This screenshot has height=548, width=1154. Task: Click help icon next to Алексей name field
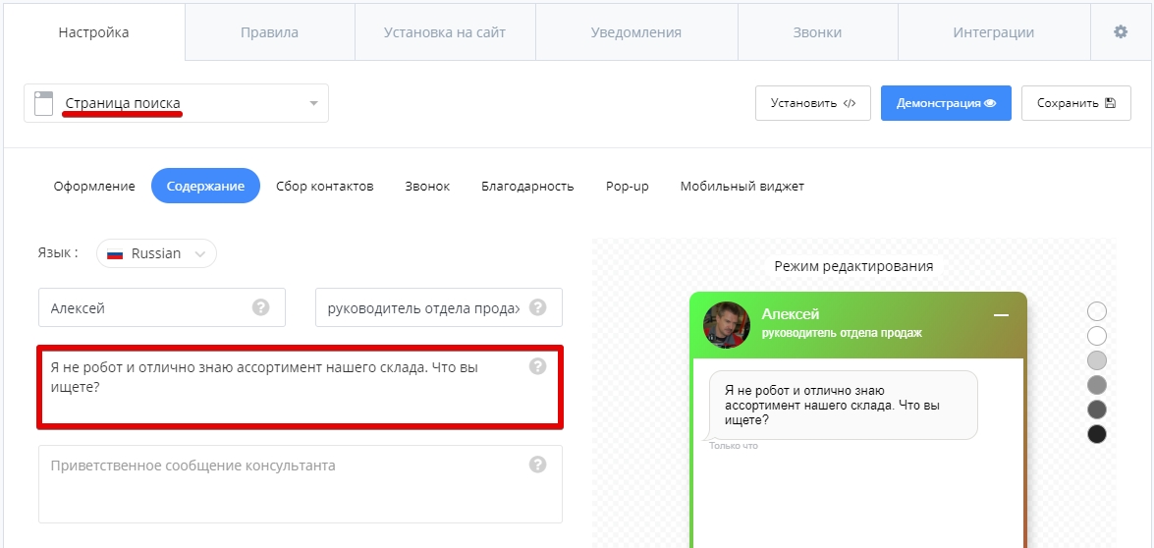(260, 307)
